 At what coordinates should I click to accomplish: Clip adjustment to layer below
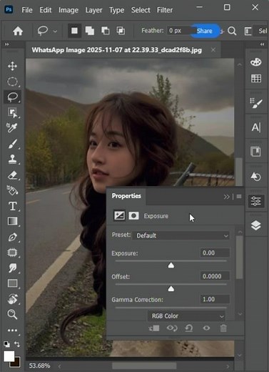point(154,328)
